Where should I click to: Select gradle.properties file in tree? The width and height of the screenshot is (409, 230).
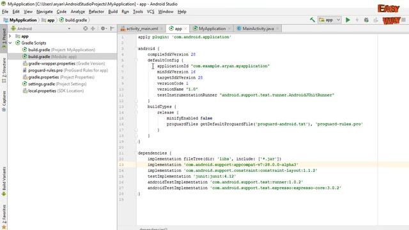coord(58,77)
